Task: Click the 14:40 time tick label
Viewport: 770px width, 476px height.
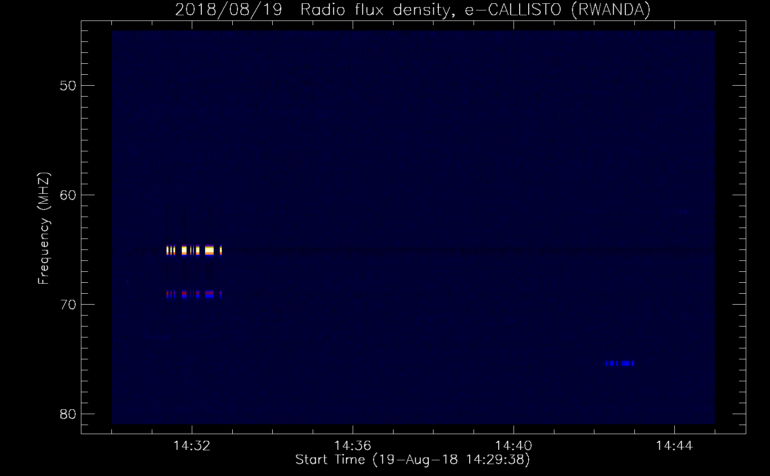Action: 513,446
